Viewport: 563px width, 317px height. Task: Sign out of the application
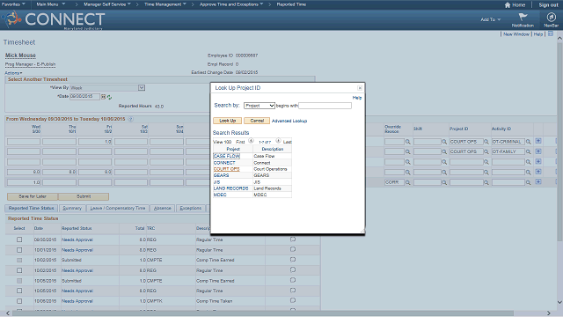[548, 5]
